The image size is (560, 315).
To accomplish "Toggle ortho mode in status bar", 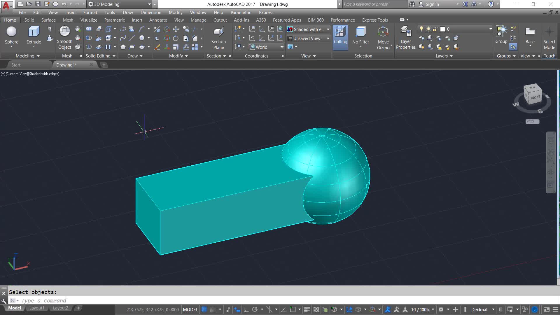I will 246,309.
